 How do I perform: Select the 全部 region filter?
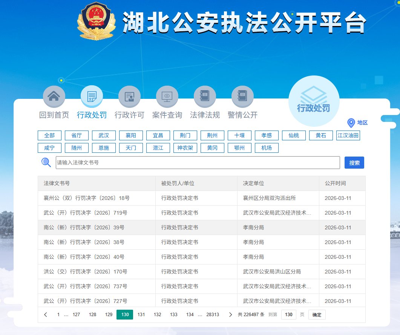point(49,135)
